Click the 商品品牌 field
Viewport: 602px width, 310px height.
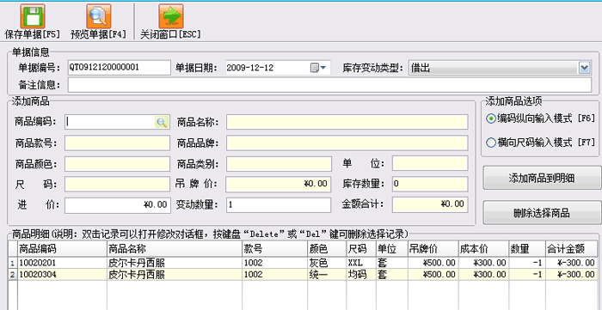[347, 143]
